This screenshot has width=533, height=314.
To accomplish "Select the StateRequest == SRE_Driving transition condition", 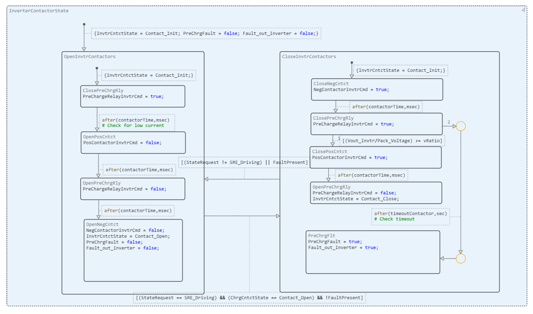I will pos(250,298).
